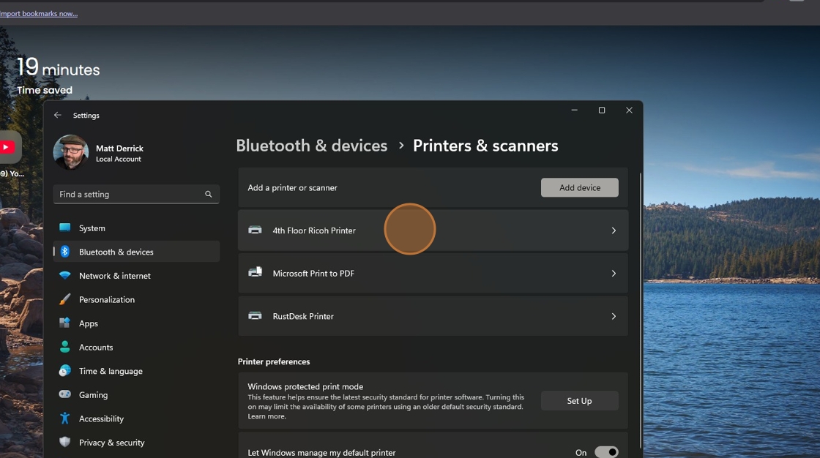
Task: Click the Bluetooth icon in the sidebar
Action: tap(65, 252)
